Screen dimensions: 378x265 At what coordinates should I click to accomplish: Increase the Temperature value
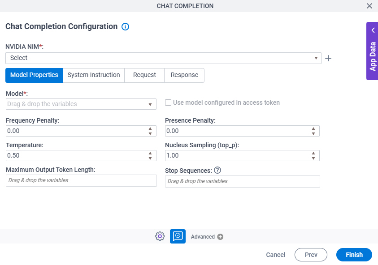tap(150, 153)
